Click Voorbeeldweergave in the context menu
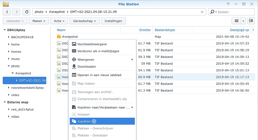 click(92, 44)
